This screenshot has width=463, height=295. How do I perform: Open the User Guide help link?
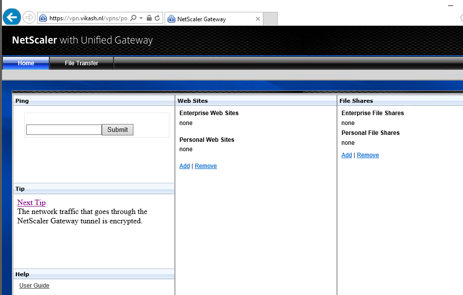(x=34, y=286)
